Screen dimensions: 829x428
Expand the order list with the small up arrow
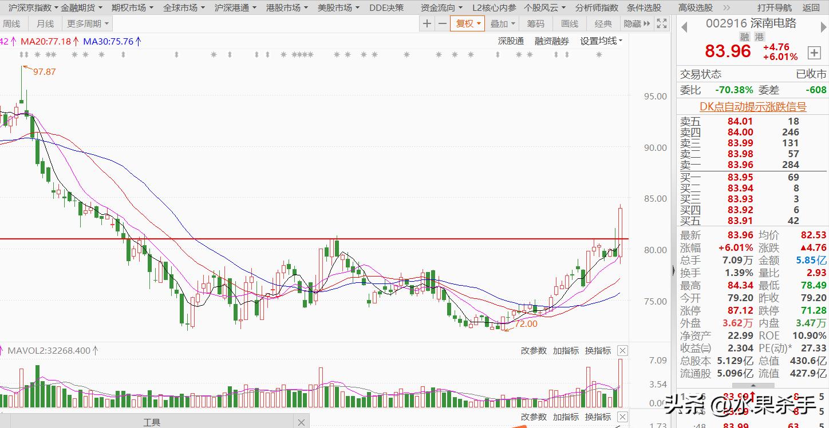pos(753,386)
